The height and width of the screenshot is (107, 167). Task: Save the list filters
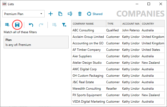17,25
